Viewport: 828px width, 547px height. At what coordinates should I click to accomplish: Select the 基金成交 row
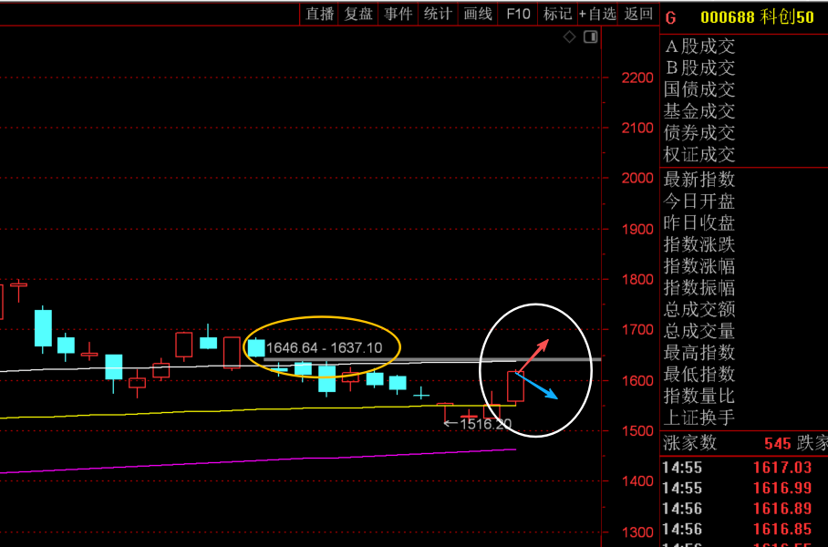coord(699,111)
